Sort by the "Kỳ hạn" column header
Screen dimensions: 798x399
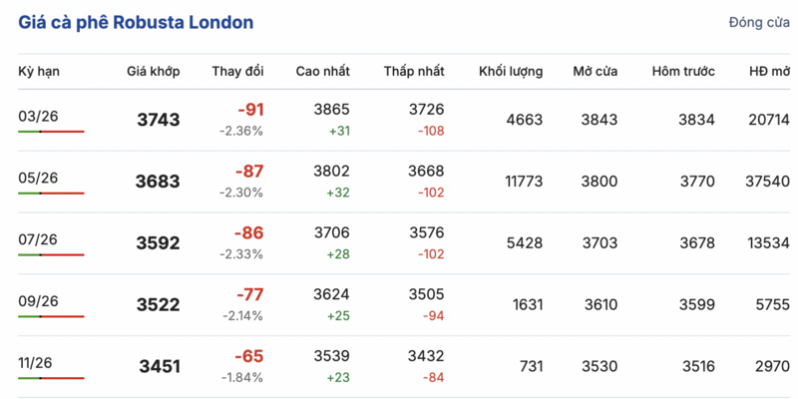tap(38, 71)
